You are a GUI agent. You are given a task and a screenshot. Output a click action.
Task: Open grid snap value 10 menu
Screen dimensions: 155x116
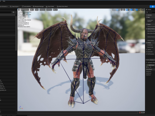point(129,10)
